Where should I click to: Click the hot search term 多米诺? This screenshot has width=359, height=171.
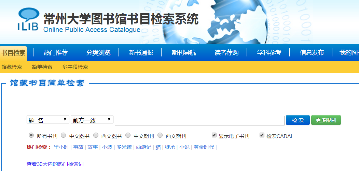(124, 147)
